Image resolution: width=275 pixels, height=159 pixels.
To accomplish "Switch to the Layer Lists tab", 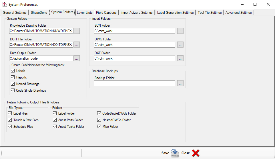I will (x=85, y=13).
